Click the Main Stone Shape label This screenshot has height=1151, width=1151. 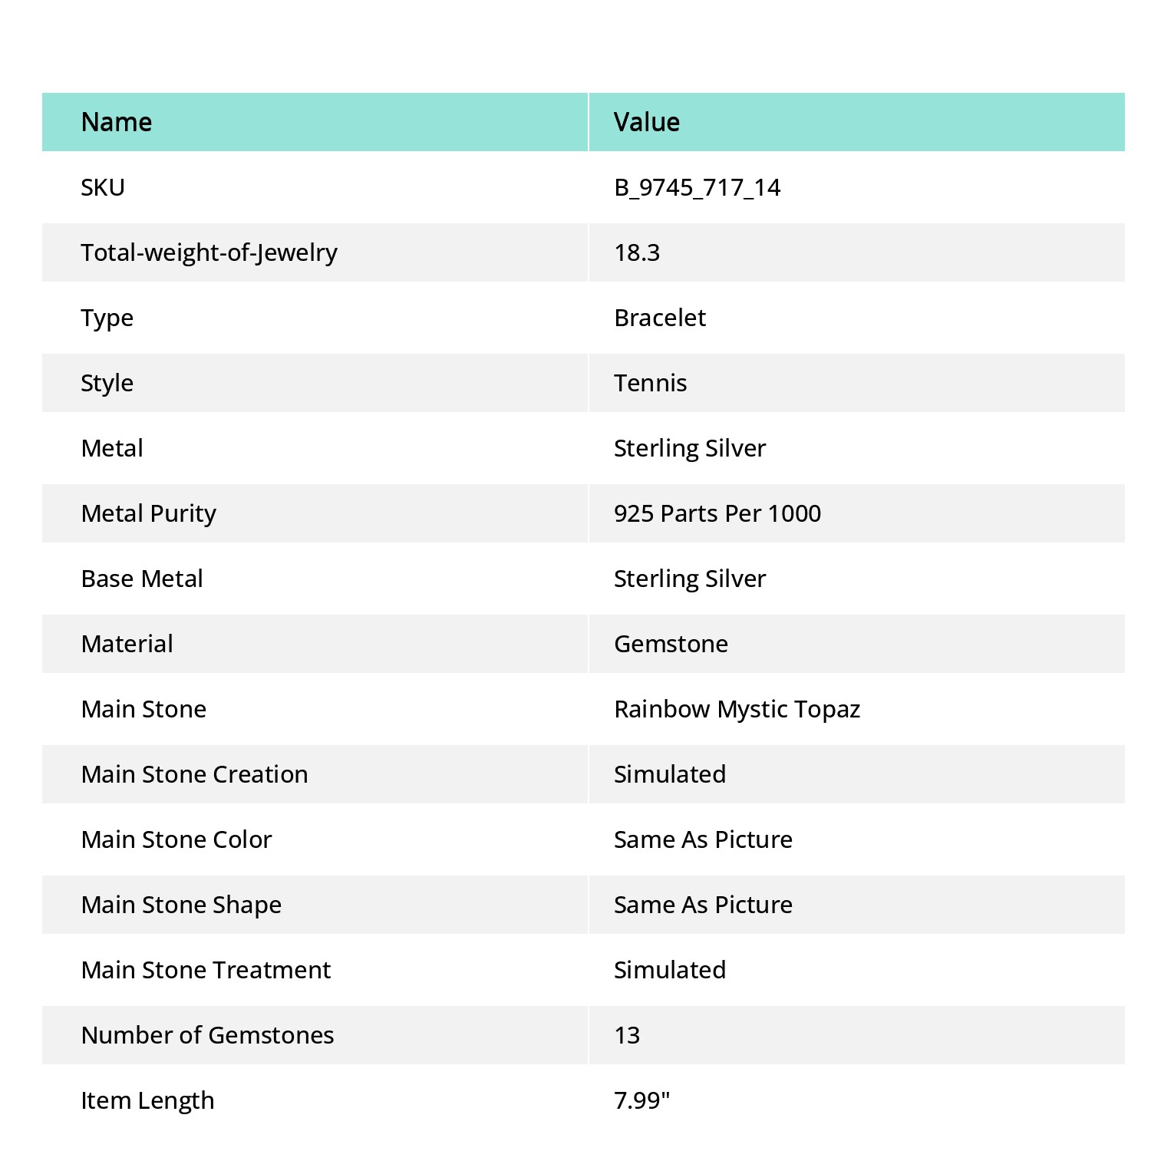tap(181, 905)
